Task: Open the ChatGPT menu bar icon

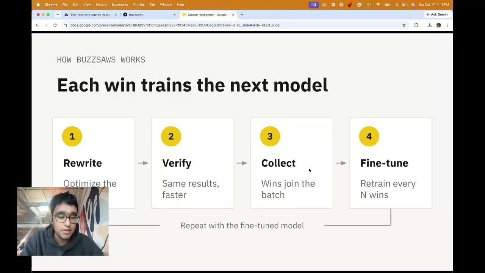Action: [324, 5]
